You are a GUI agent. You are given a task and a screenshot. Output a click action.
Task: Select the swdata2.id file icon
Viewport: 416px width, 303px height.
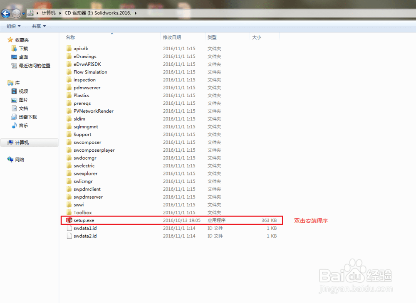pyautogui.click(x=69, y=236)
